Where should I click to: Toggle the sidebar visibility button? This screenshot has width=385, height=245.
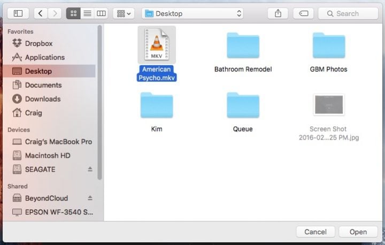18,13
